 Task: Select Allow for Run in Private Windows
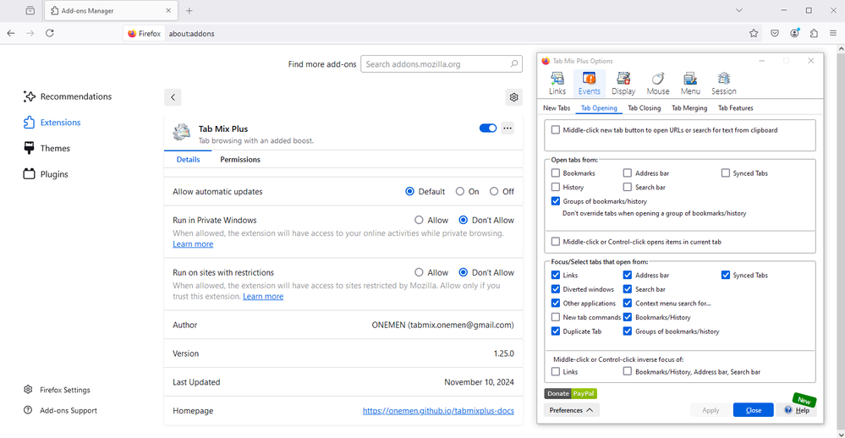click(419, 220)
